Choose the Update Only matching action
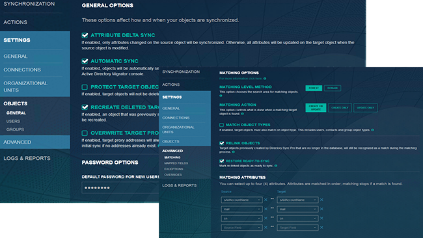Image resolution: width=423 pixels, height=238 pixels. (x=366, y=107)
